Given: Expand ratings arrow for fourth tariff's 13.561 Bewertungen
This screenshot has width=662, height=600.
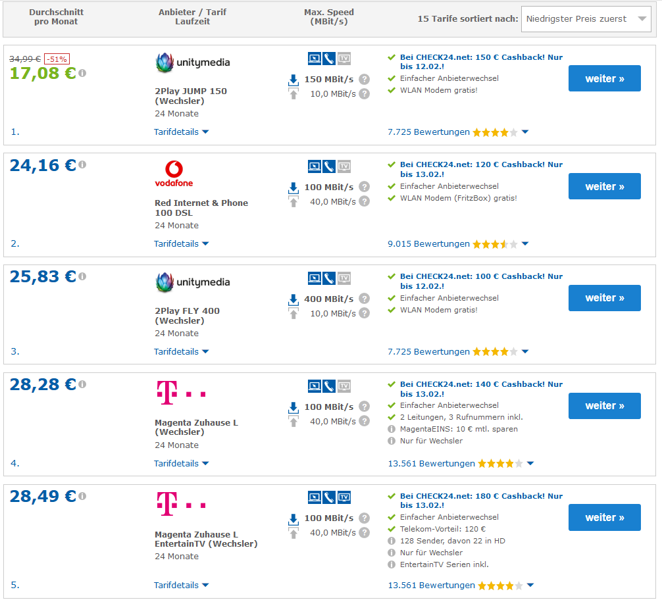Looking at the screenshot, I should (x=530, y=464).
